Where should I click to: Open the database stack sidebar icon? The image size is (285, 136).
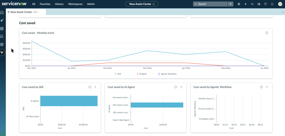tap(2, 29)
